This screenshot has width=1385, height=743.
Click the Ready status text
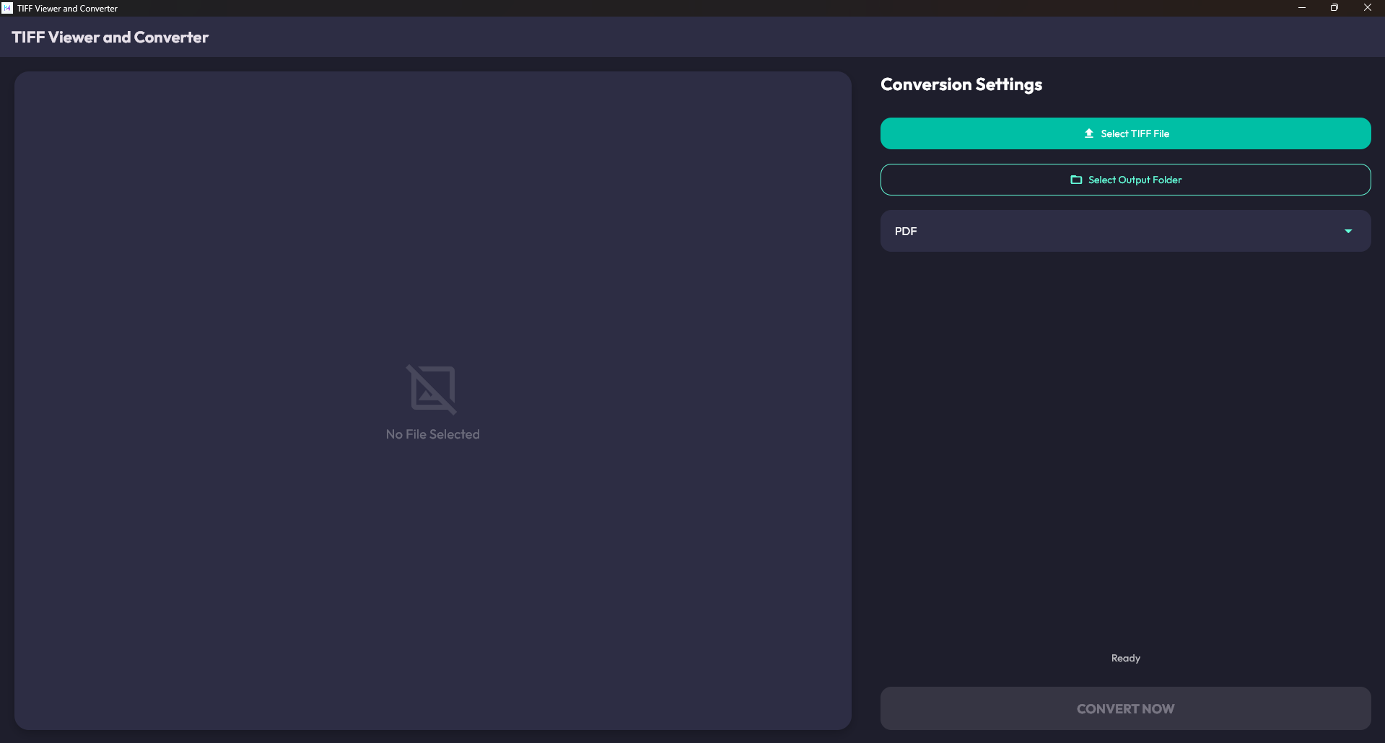(x=1125, y=657)
